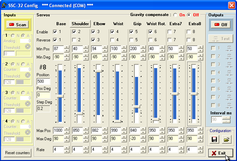Check Reverse for Shoulder servo 2

74,40
